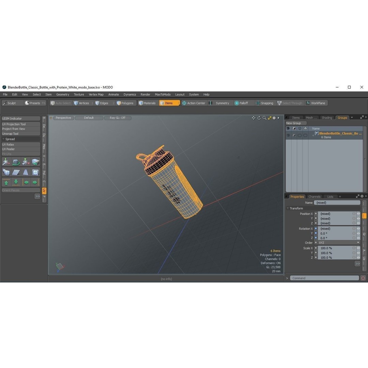This screenshot has height=368, width=368.
Task: Click the viewport pan move icon
Action: pyautogui.click(x=254, y=118)
